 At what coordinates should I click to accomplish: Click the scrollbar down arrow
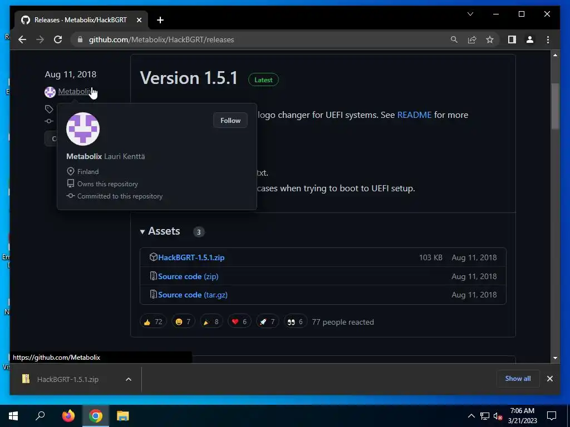pyautogui.click(x=555, y=358)
